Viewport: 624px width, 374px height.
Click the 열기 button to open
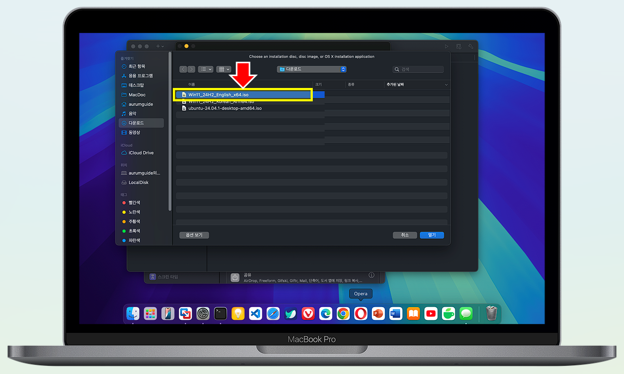tap(431, 235)
